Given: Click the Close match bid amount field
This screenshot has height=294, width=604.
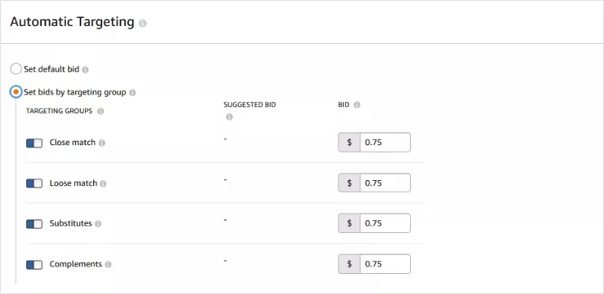Looking at the screenshot, I should [386, 143].
